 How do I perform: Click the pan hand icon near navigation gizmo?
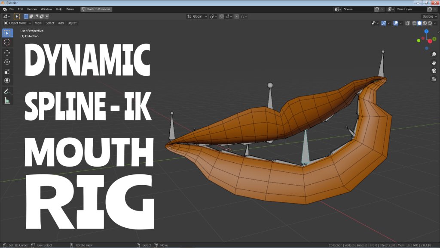434,63
